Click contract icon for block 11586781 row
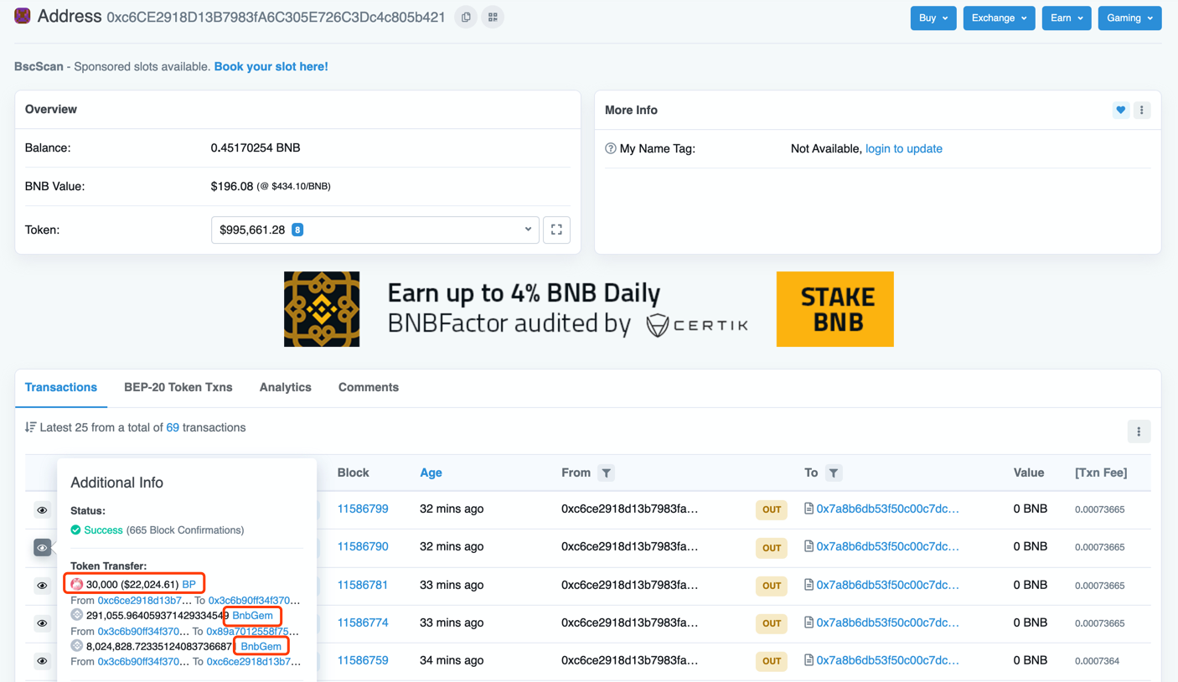The image size is (1178, 682). (809, 585)
